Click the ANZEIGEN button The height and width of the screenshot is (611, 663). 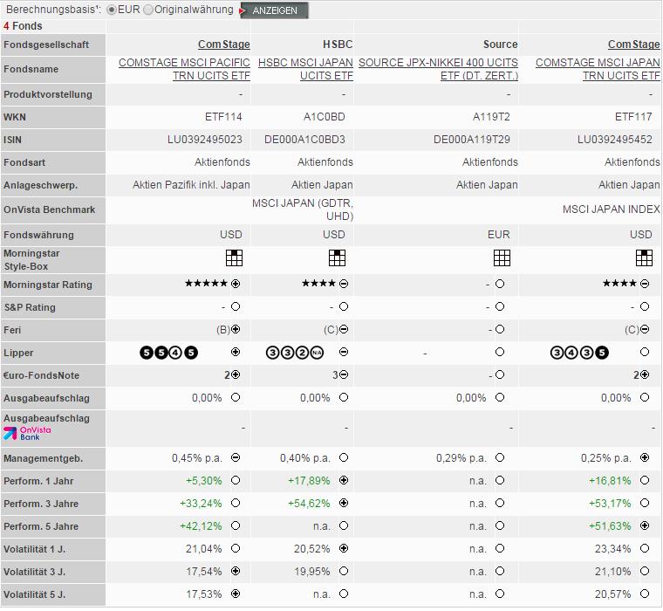(x=274, y=10)
